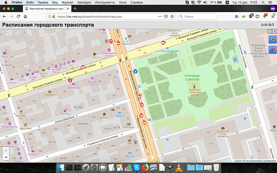The height and width of the screenshot is (173, 277).
Task: Open page actions three-dots menu
Action: [x=160, y=16]
